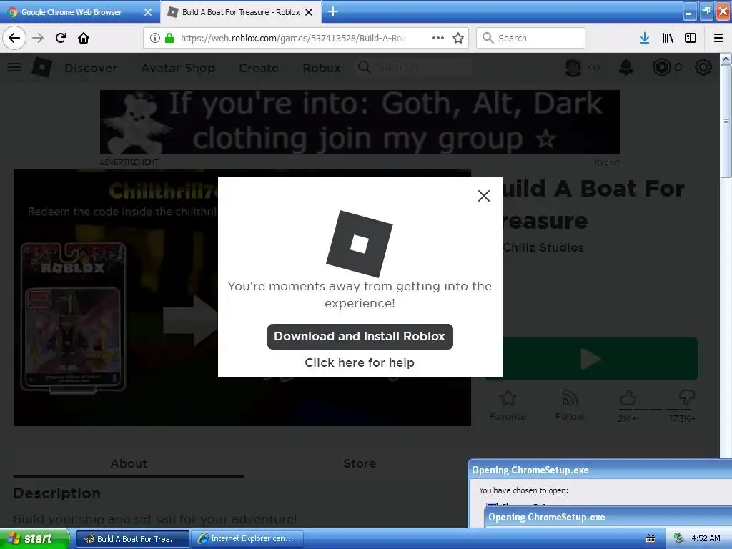Switch to Build A Boat For Trea... taskbar item
This screenshot has height=549, width=732.
[x=132, y=539]
